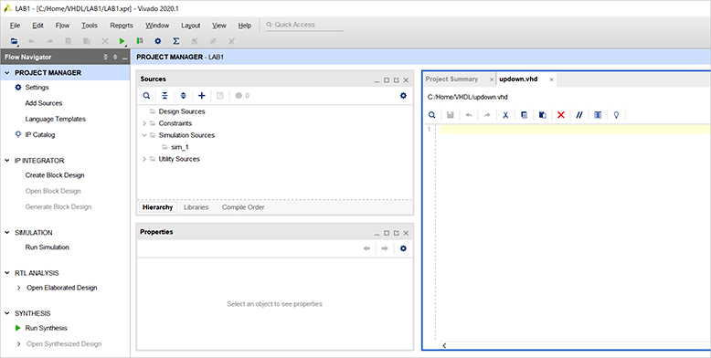Click line 1 in the updown.vhd editor
This screenshot has width=711, height=358.
point(575,130)
